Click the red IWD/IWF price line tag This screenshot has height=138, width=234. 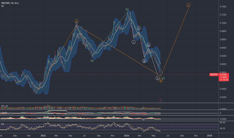(214, 75)
